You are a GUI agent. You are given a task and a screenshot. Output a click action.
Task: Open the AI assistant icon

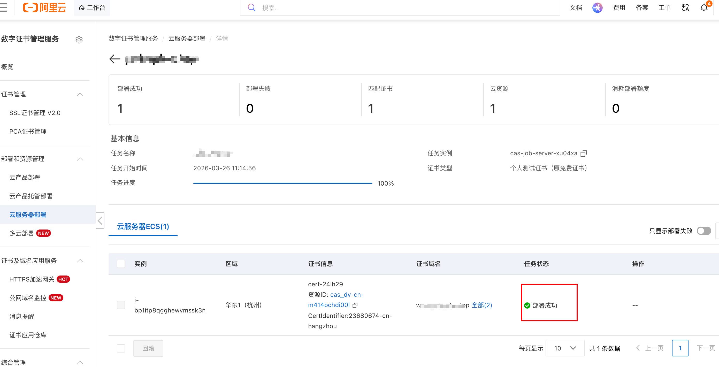click(597, 7)
